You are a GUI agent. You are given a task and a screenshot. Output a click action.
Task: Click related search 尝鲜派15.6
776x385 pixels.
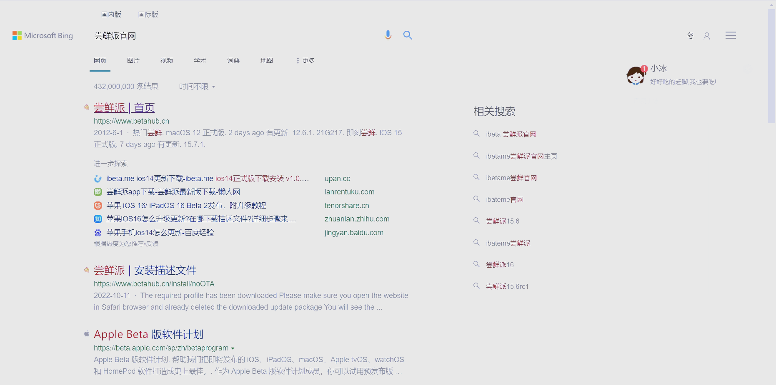point(503,221)
